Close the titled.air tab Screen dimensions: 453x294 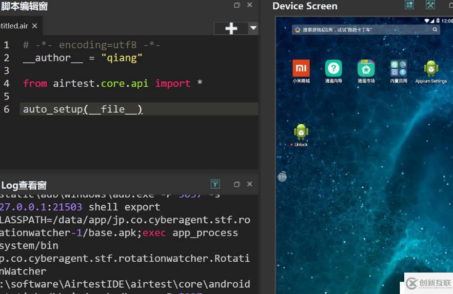35,26
